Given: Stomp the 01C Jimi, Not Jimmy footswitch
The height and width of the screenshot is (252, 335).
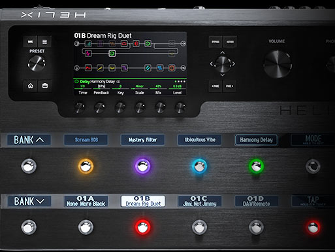Looking at the screenshot, I should (199, 227).
